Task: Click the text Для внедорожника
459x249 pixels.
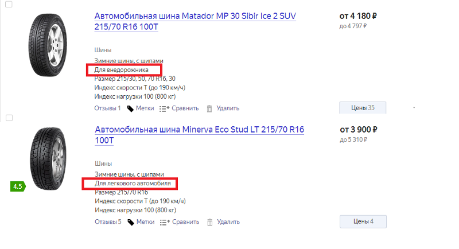Action: 121,69
